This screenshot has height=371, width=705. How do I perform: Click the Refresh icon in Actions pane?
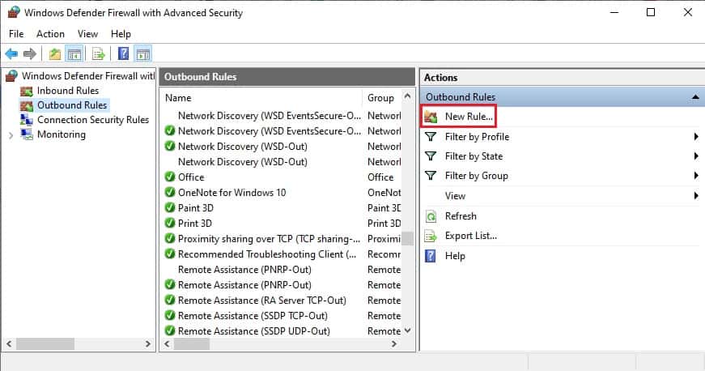click(x=431, y=216)
